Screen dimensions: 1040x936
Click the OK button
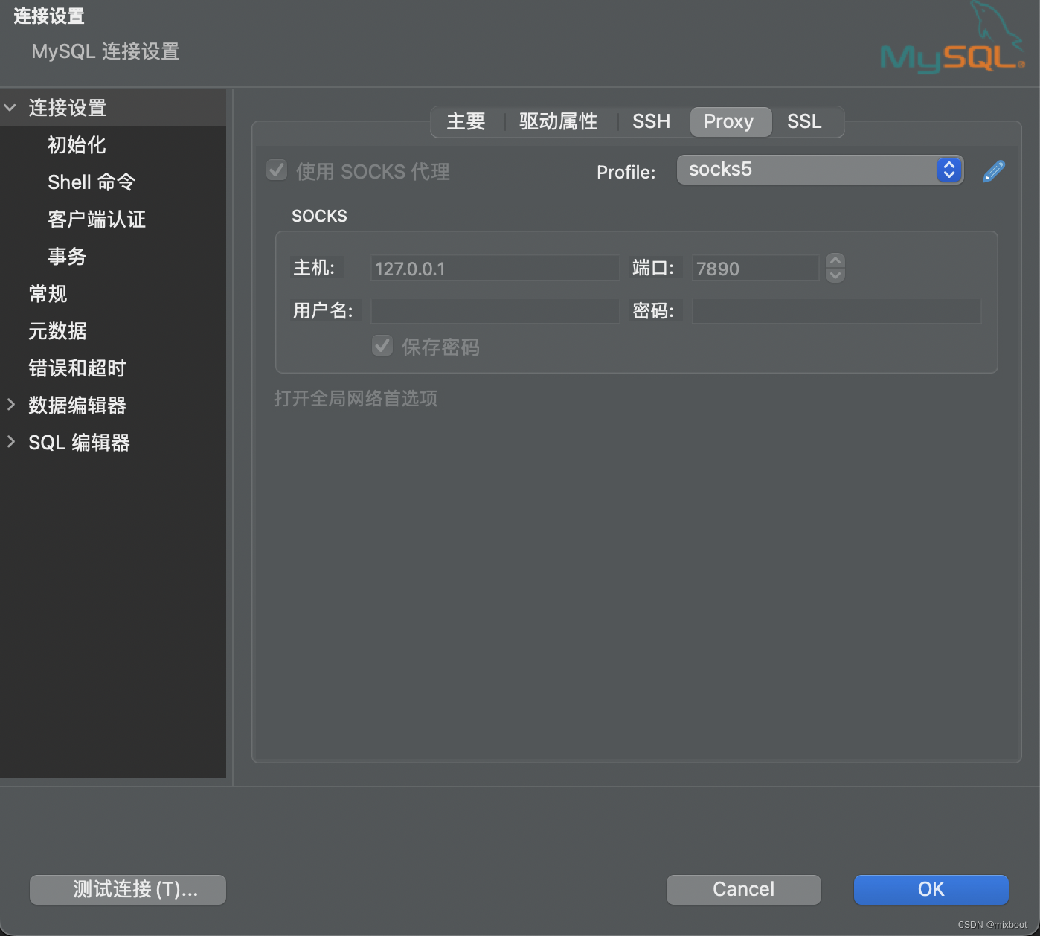930,889
